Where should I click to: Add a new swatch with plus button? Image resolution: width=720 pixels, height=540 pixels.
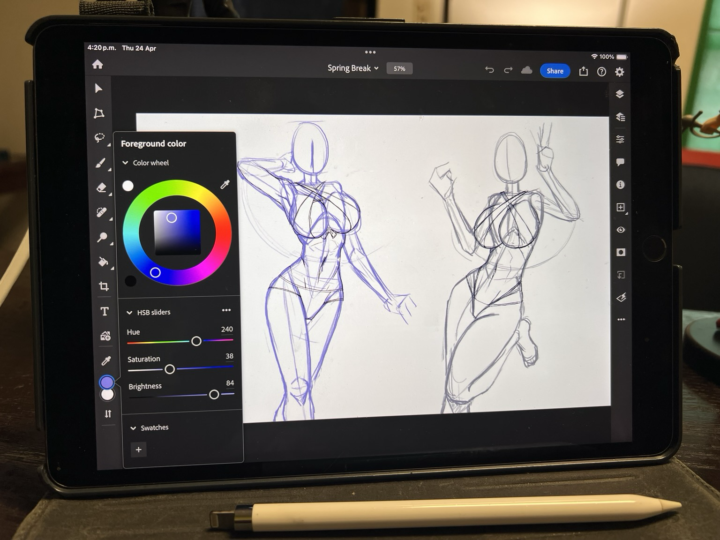pyautogui.click(x=139, y=450)
